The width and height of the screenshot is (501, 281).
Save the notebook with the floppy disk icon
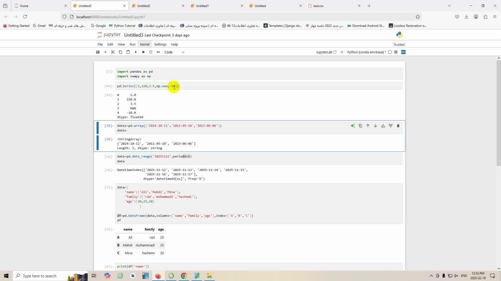[98, 52]
